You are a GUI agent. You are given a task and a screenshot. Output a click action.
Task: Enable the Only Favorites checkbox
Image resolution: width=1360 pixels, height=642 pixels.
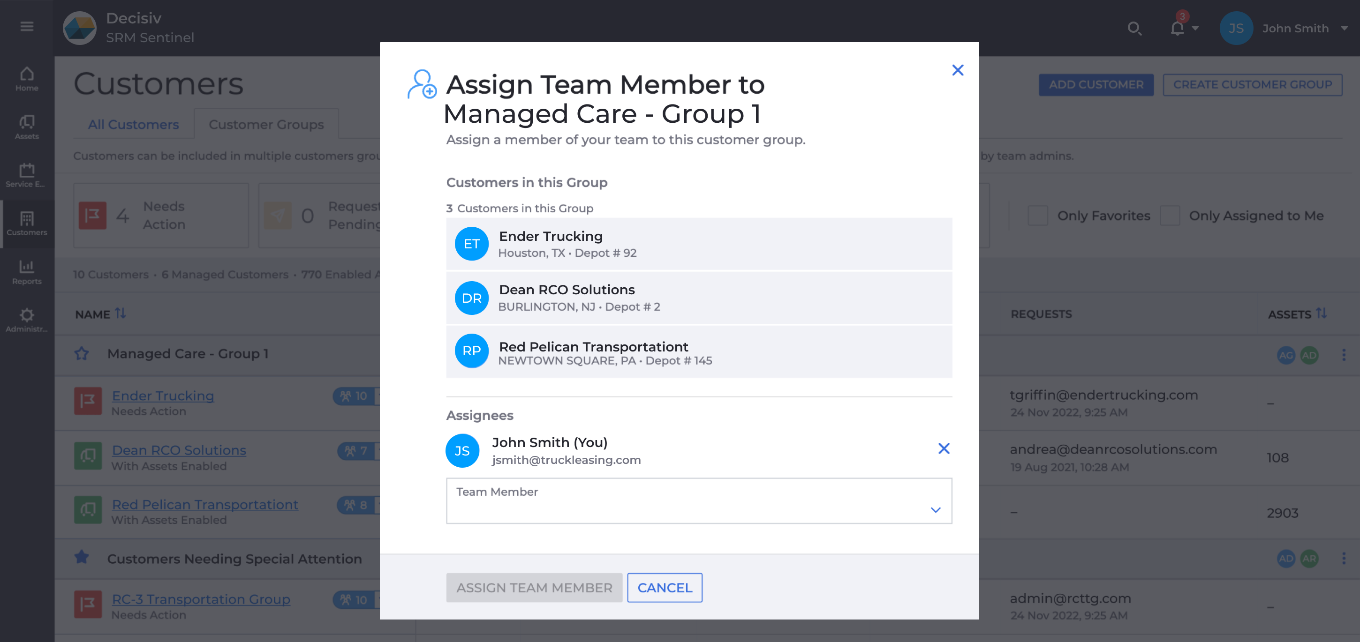coord(1037,215)
